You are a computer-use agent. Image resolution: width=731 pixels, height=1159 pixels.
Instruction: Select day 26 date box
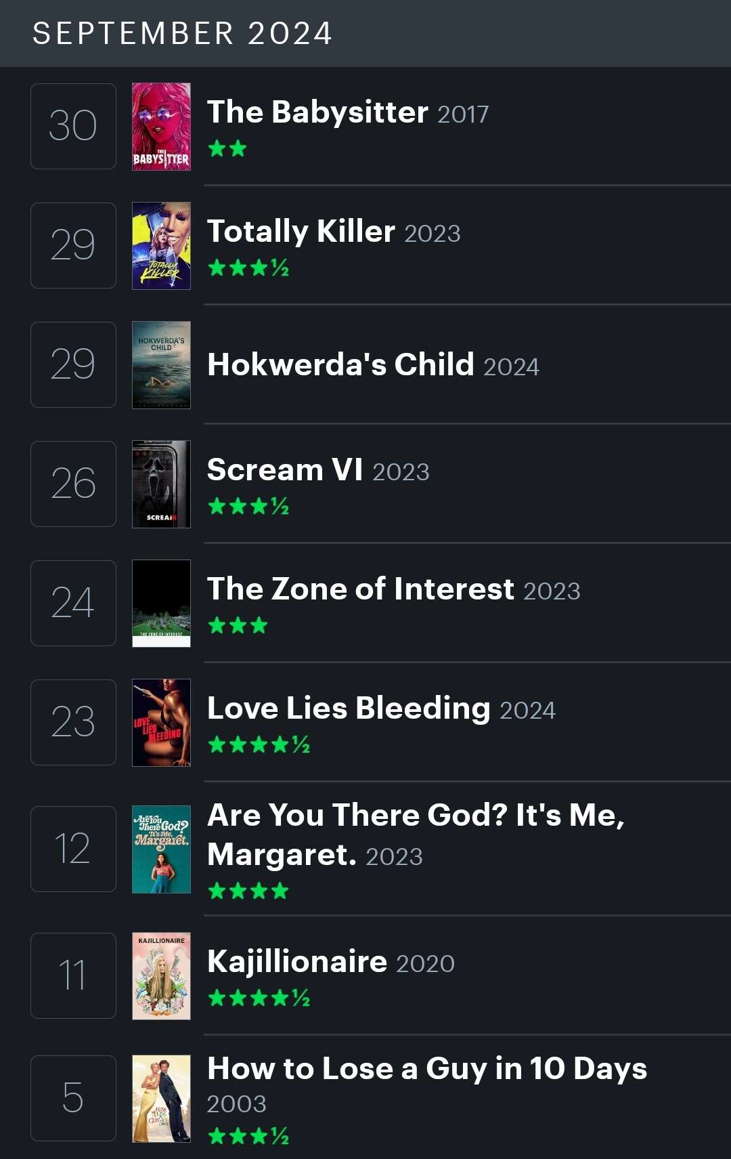(73, 484)
